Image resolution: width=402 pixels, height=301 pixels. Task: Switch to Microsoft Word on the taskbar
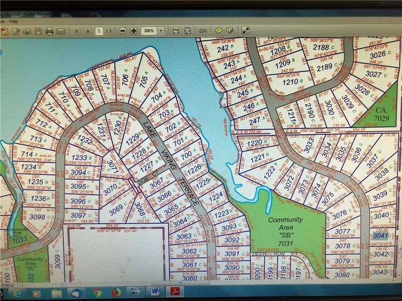click(155, 292)
